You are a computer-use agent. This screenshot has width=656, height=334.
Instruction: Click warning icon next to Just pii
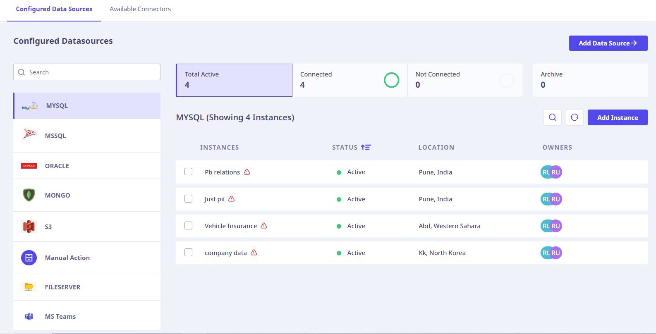pos(232,199)
